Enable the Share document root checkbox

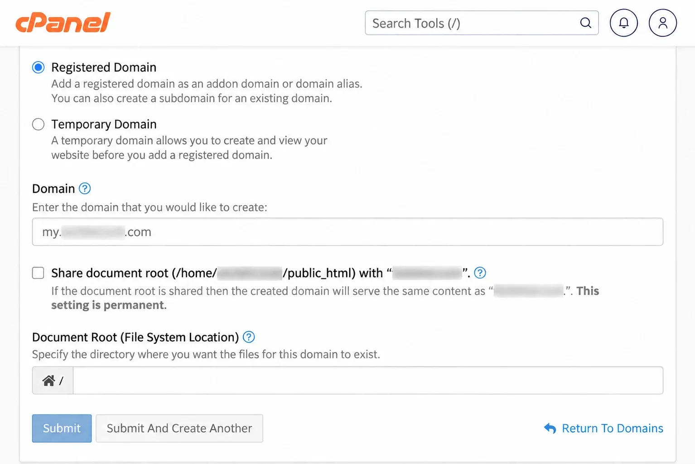tap(38, 273)
